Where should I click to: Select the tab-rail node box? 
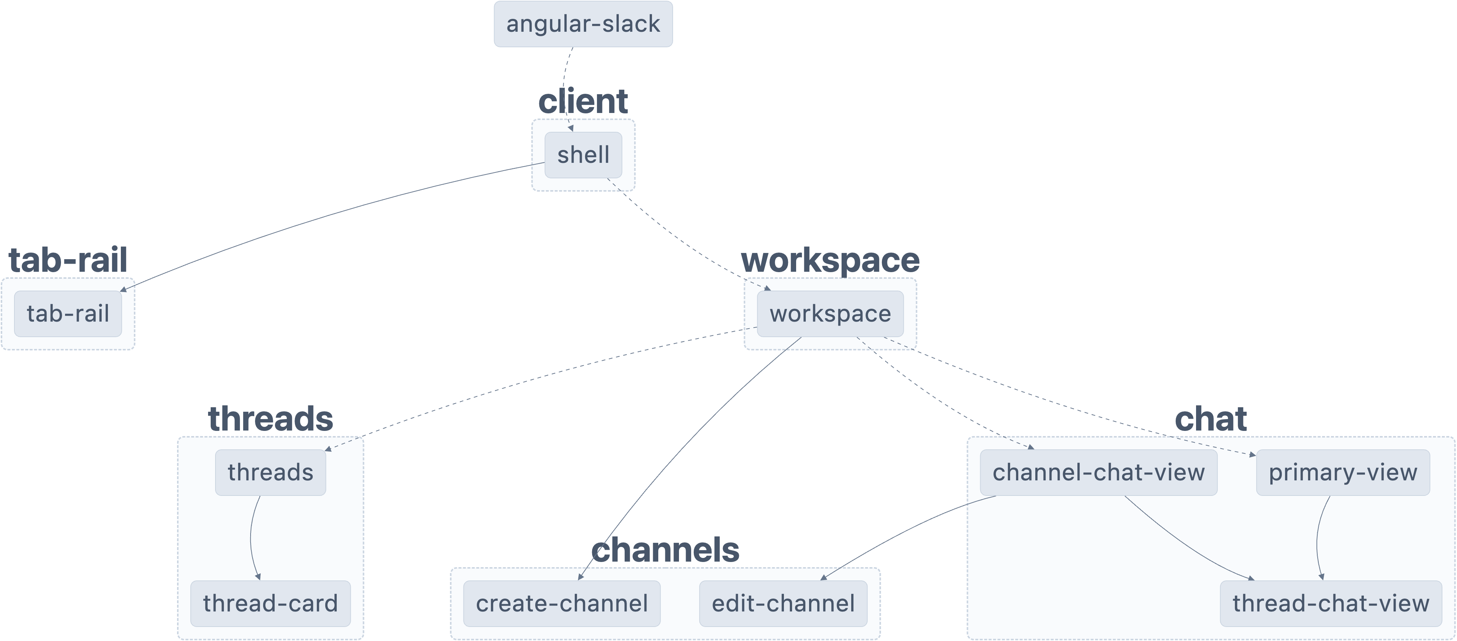[x=68, y=314]
